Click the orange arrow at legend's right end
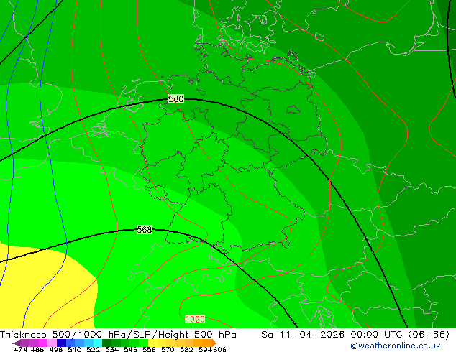The image size is (456, 352). point(214,343)
